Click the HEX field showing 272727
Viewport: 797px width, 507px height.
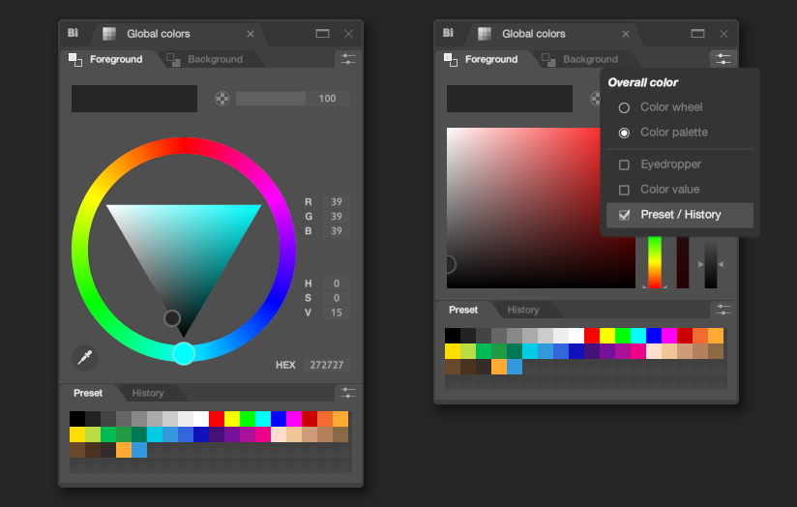(326, 365)
